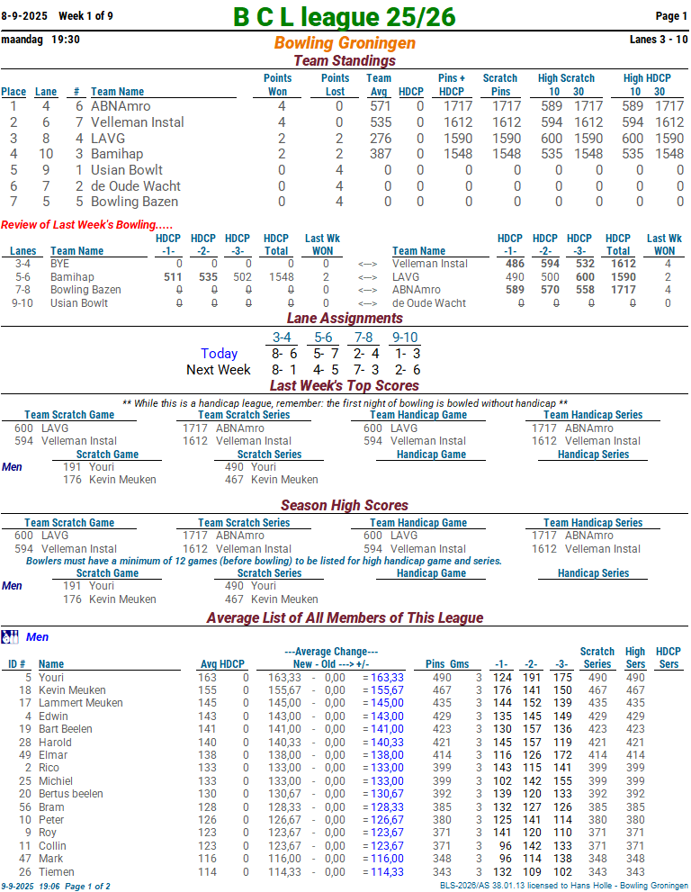Click the 'ID #' column header
Screen dimensions: 691x892
[x=16, y=664]
